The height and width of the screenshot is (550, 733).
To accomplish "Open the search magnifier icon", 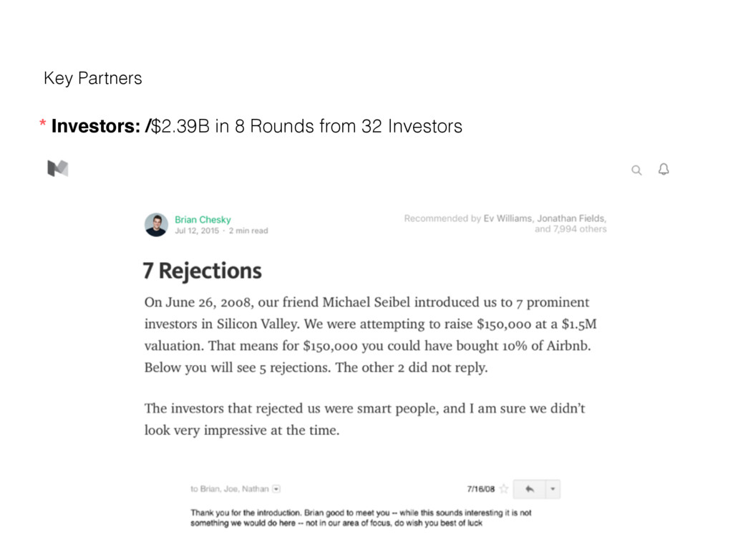I will click(x=636, y=170).
